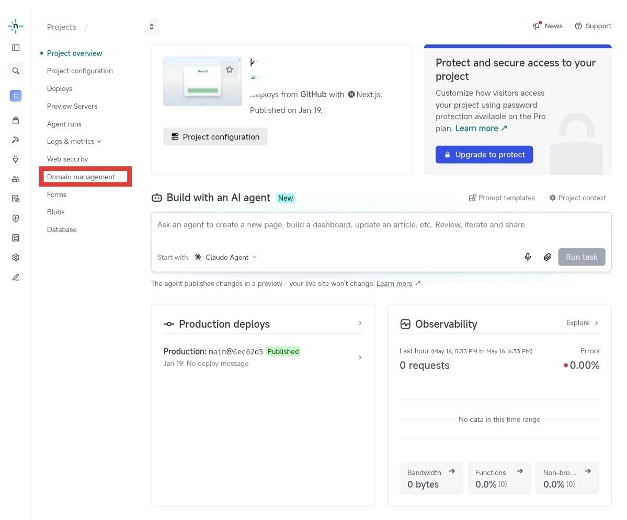Toggle the sidebar panel icon
The width and height of the screenshot is (627, 520).
pyautogui.click(x=16, y=48)
